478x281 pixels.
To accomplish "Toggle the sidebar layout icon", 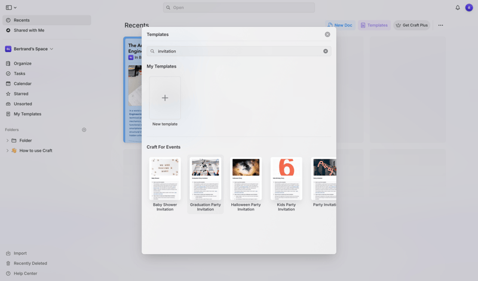I will [9, 8].
